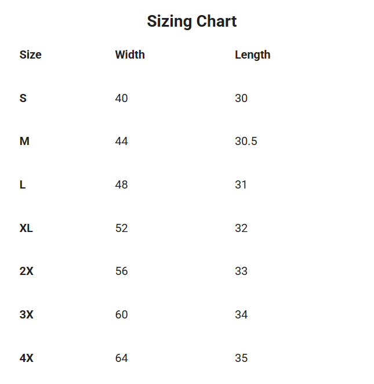Click the 4X size row label
Image resolution: width=374 pixels, height=384 pixels.
pyautogui.click(x=27, y=358)
